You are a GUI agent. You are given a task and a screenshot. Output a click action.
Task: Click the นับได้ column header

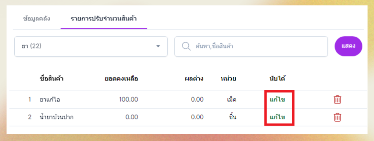277,79
